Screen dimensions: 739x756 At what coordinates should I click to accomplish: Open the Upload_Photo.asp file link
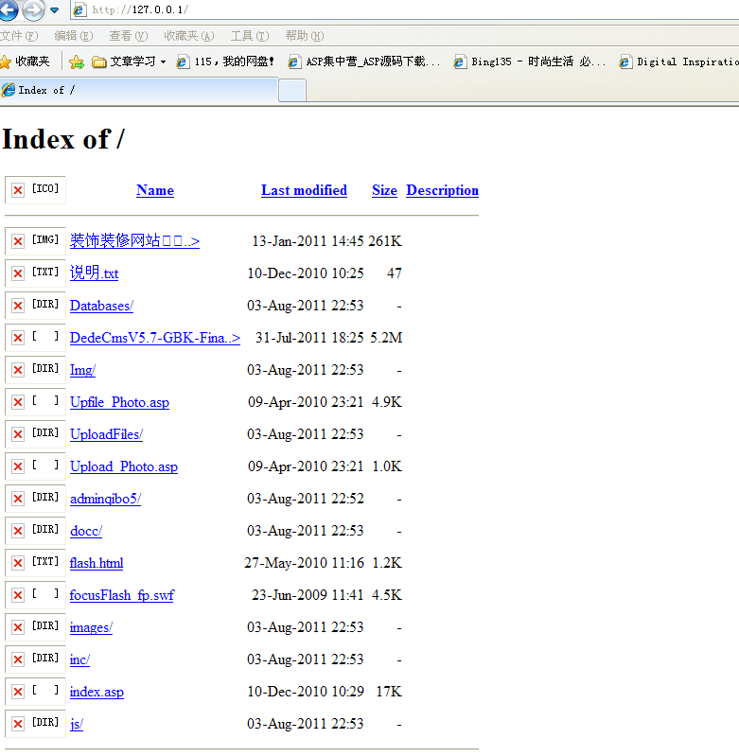click(x=123, y=466)
